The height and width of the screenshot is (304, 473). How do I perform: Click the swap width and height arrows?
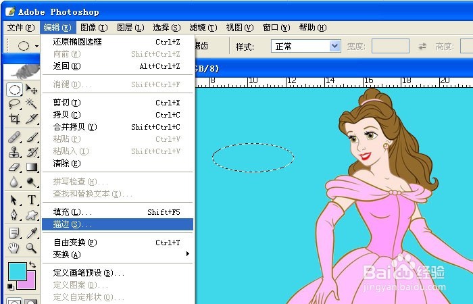point(422,46)
